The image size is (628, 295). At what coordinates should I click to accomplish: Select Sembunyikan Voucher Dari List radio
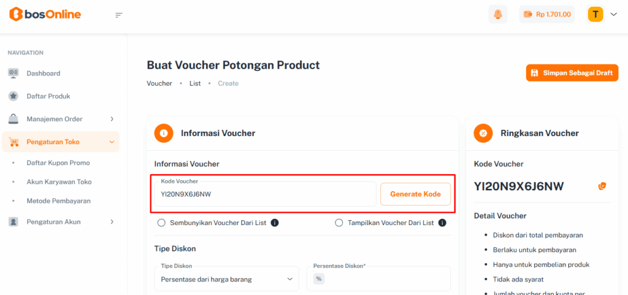162,223
